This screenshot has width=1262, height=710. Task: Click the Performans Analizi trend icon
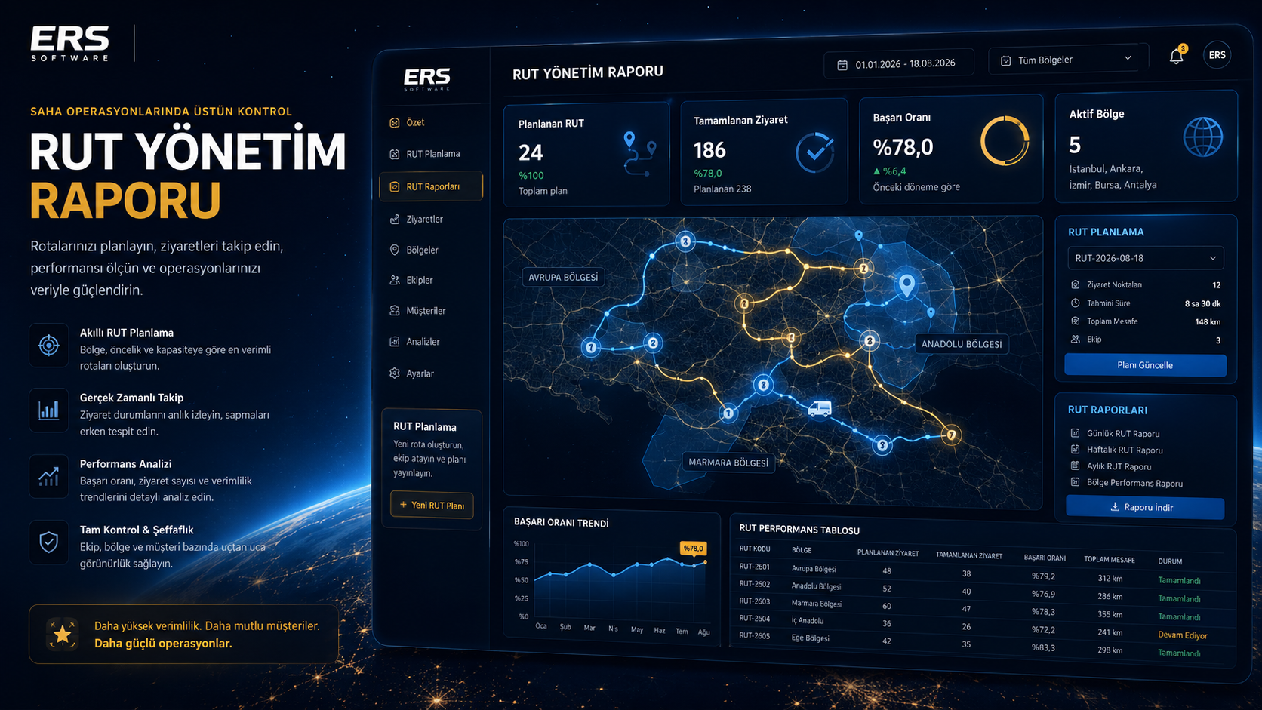[49, 477]
